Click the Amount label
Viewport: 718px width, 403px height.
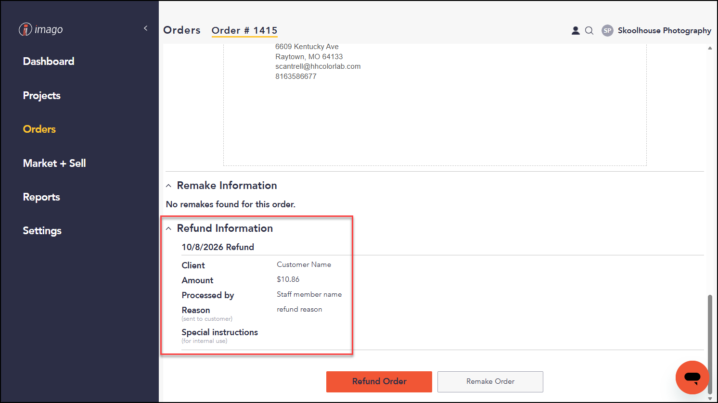pyautogui.click(x=198, y=280)
